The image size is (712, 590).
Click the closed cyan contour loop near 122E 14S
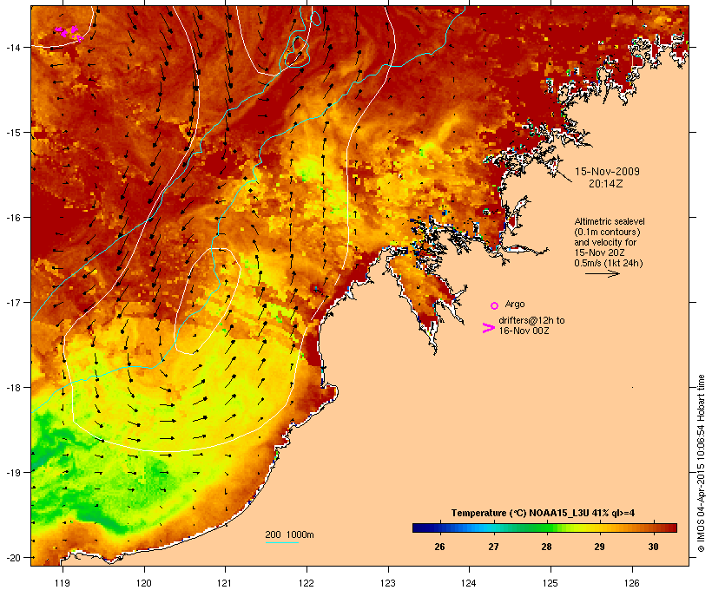pyautogui.click(x=298, y=53)
